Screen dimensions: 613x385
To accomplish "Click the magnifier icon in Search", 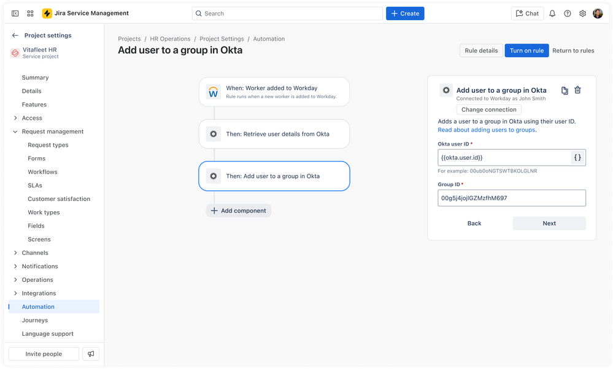I will point(199,14).
